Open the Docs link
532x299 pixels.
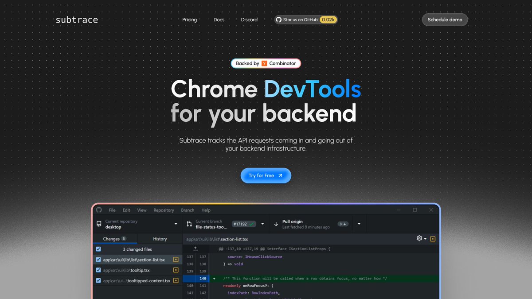(x=219, y=19)
